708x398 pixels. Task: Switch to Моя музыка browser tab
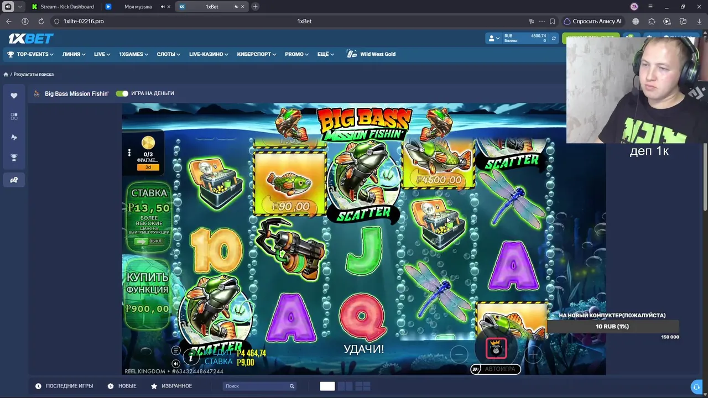[138, 7]
